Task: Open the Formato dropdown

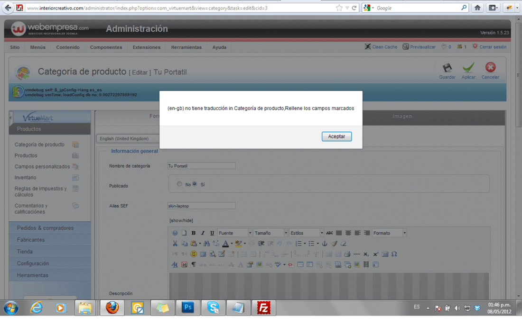Action: (389, 233)
